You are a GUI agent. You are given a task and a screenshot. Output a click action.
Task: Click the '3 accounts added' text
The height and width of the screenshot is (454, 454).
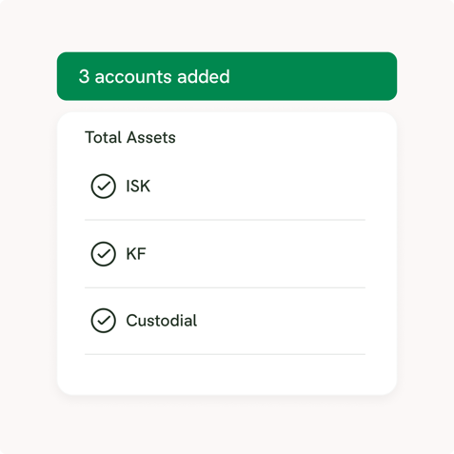coord(154,76)
